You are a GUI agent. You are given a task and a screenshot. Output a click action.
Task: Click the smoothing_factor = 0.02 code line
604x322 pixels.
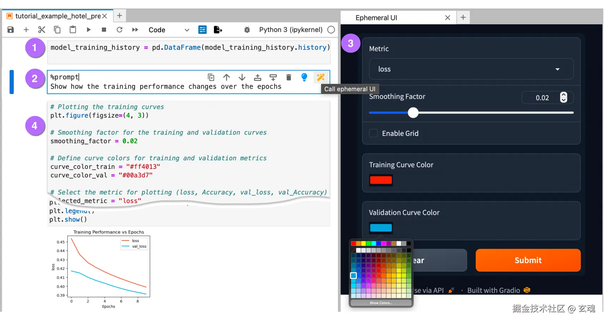click(x=94, y=141)
